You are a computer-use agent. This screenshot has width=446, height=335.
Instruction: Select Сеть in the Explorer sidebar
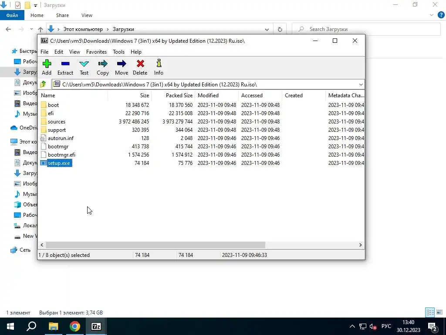[25, 250]
